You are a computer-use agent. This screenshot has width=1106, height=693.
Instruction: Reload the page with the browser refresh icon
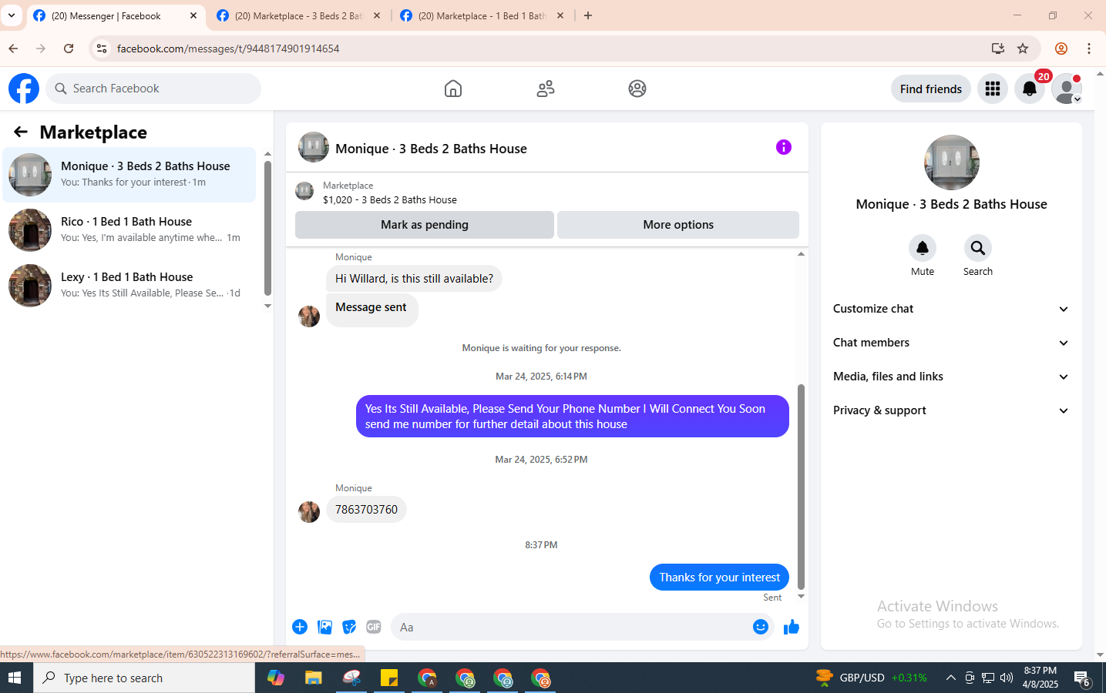tap(69, 49)
